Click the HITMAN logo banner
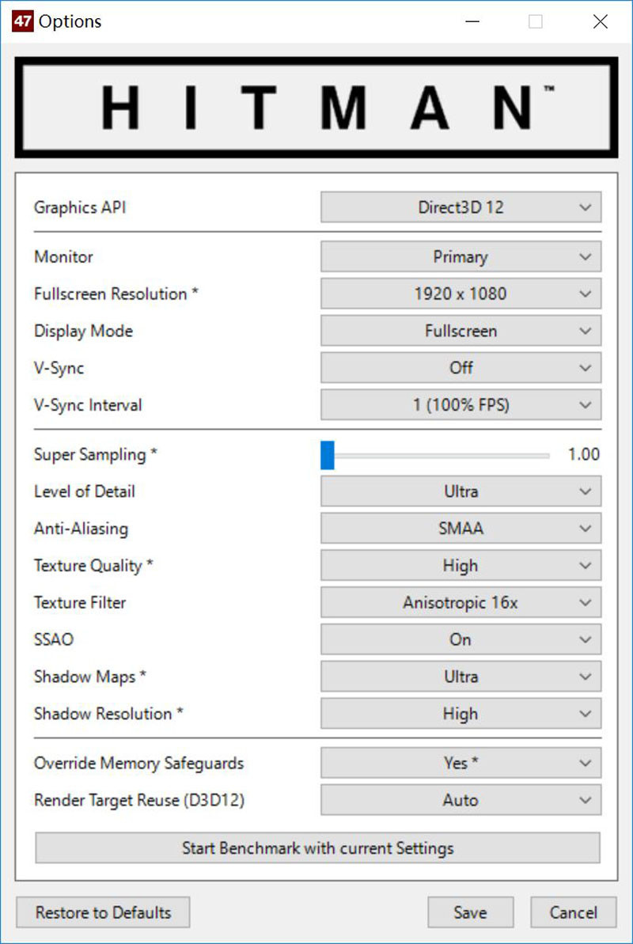This screenshot has width=633, height=944. click(316, 107)
